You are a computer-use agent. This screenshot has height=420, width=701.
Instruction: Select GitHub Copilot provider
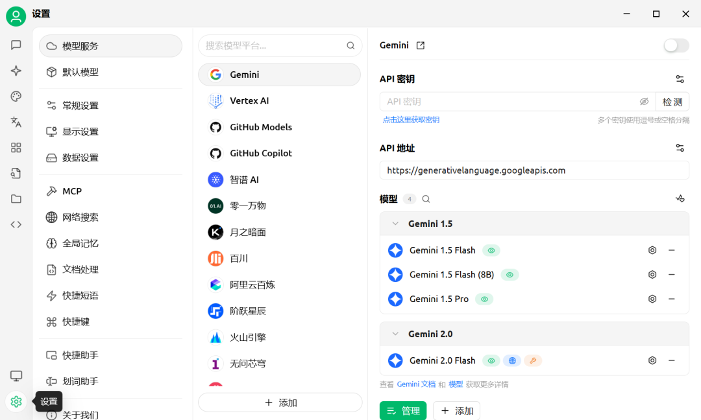pos(279,154)
